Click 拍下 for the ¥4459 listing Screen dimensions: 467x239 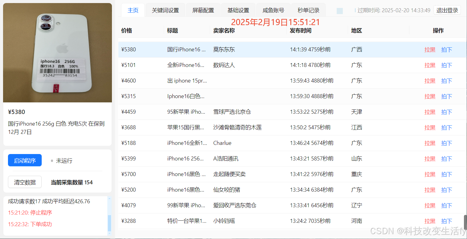[447, 112]
